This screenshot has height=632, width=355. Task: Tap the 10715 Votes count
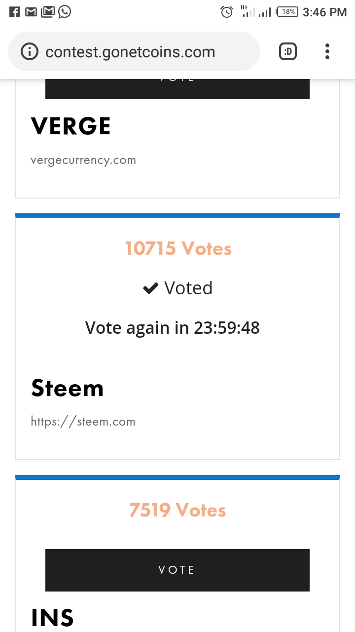coord(178,248)
